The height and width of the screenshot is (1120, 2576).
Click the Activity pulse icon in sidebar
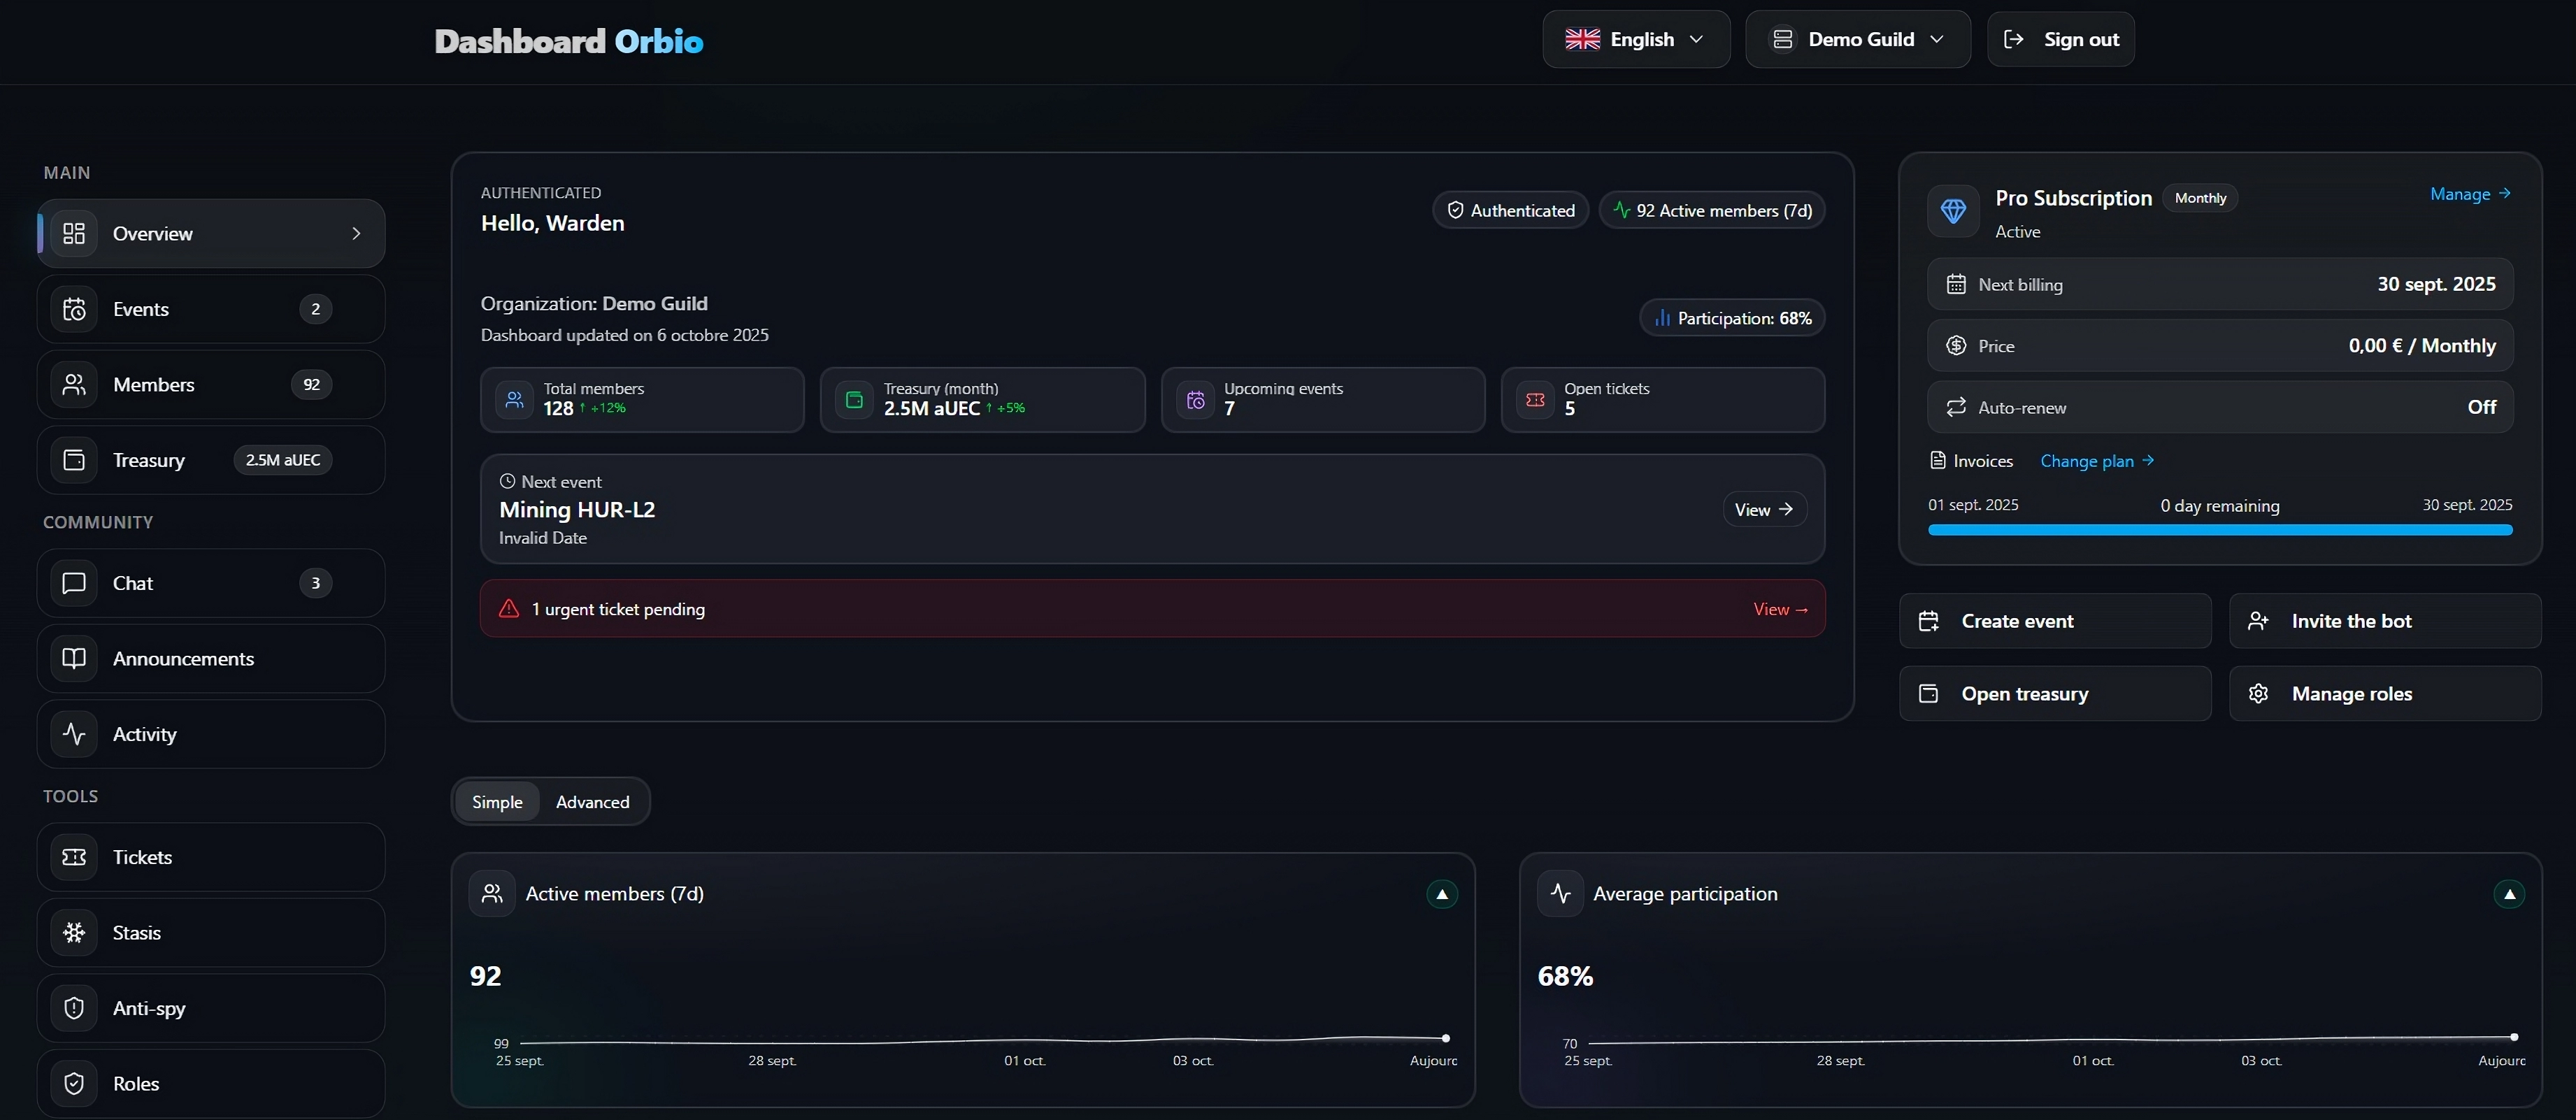[74, 734]
